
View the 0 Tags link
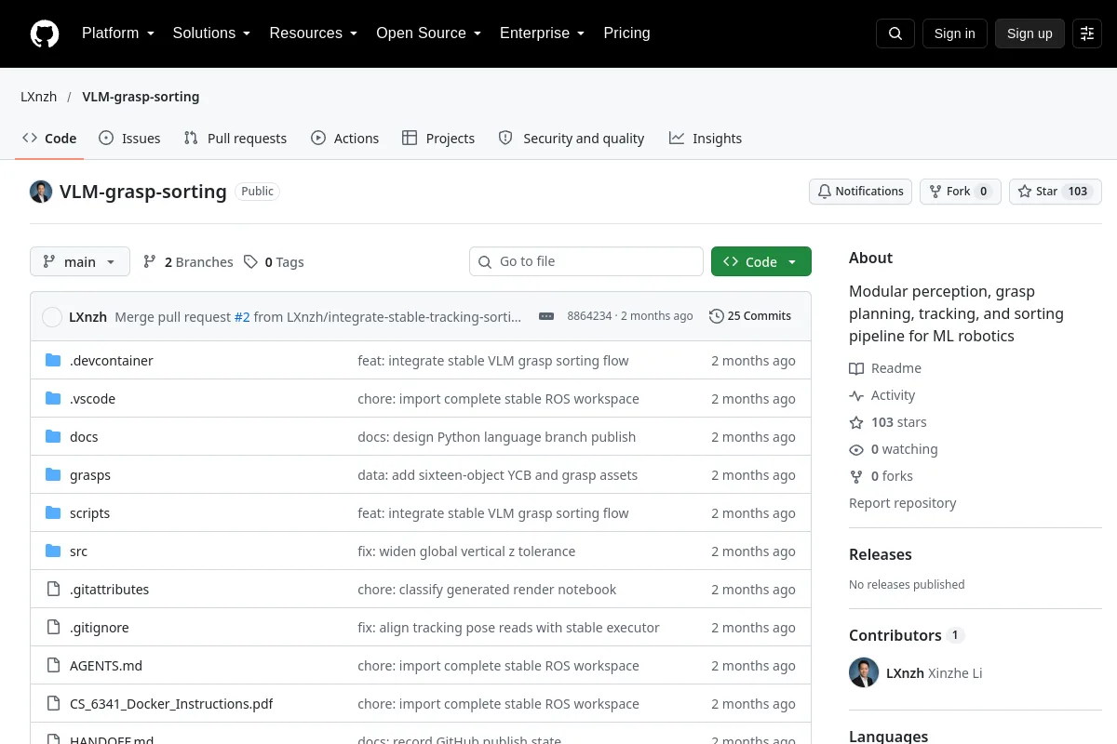(275, 262)
